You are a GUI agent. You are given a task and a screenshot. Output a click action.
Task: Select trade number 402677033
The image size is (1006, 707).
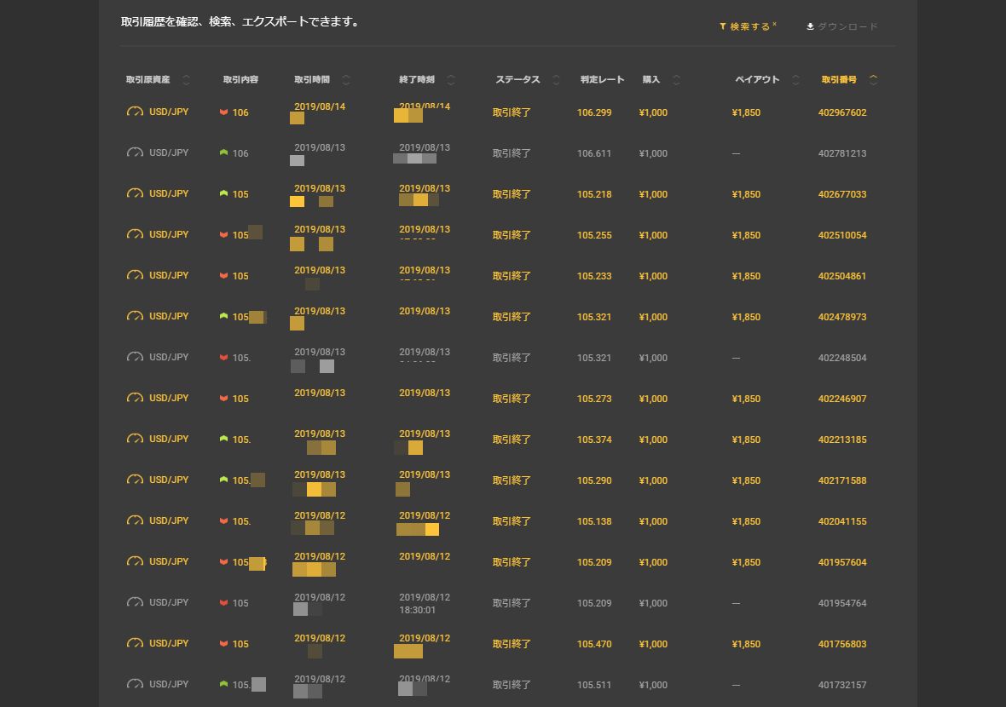[x=842, y=194]
